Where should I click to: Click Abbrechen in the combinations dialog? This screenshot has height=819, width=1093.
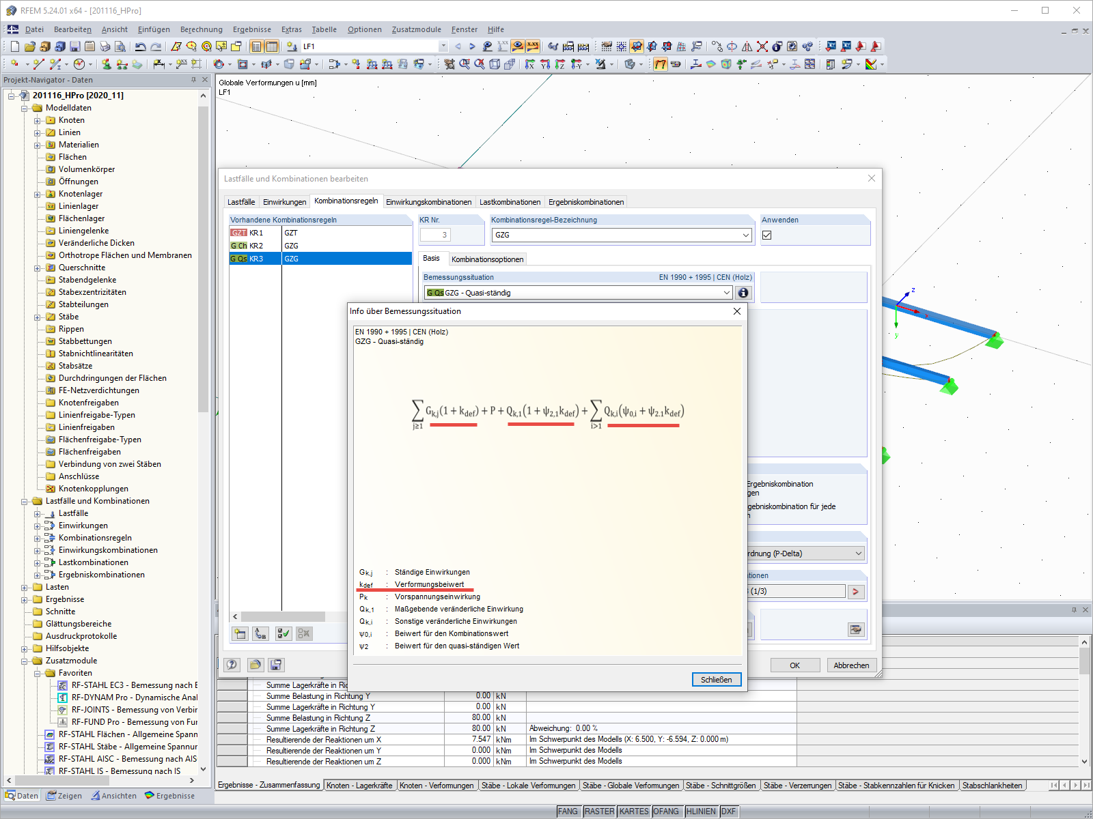851,665
